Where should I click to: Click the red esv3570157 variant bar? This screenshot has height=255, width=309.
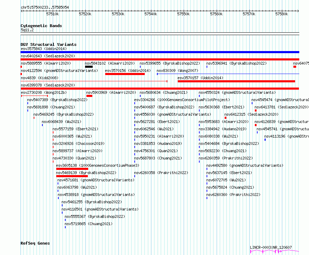point(236,81)
